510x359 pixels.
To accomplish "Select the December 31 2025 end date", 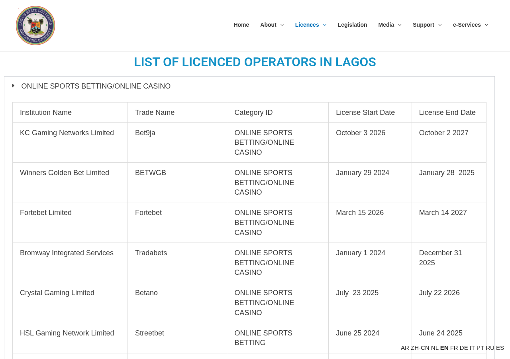I will (449, 263).
